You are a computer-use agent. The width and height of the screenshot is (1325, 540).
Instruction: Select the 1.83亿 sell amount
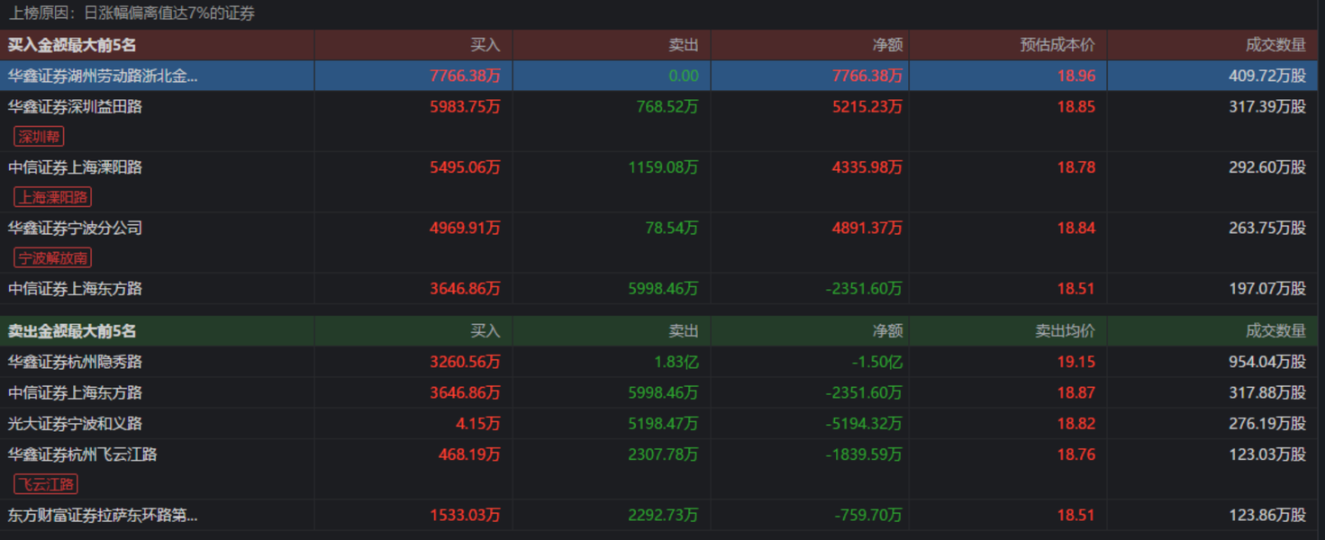click(676, 363)
